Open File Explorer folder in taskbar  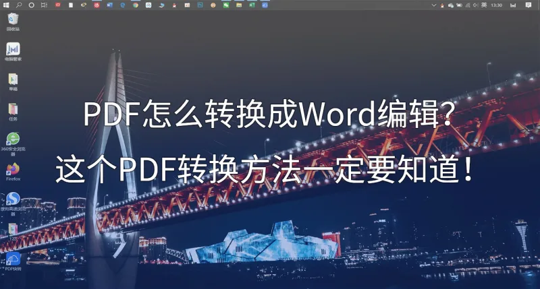239,5
